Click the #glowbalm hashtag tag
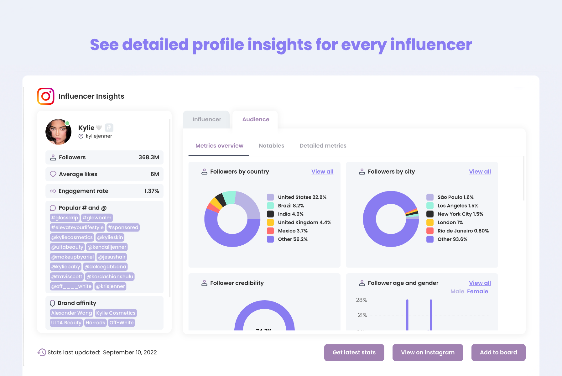 [x=97, y=218]
